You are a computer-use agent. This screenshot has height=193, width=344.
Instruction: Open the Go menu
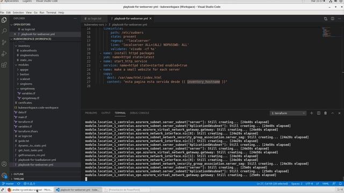coord(35,12)
